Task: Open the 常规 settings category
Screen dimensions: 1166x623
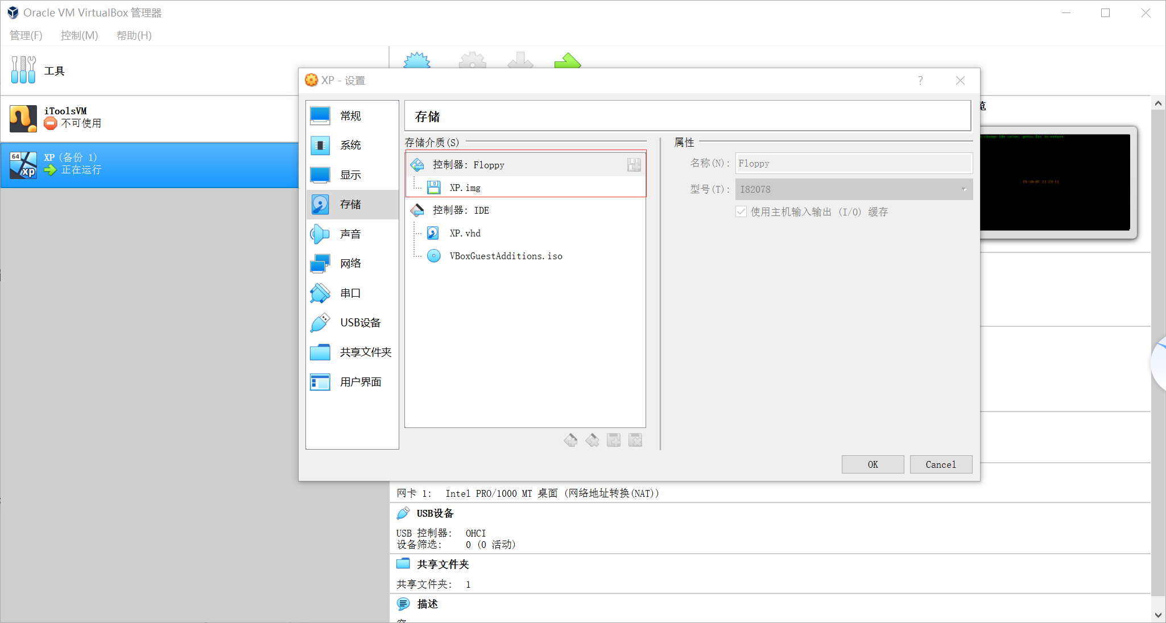Action: coord(352,116)
